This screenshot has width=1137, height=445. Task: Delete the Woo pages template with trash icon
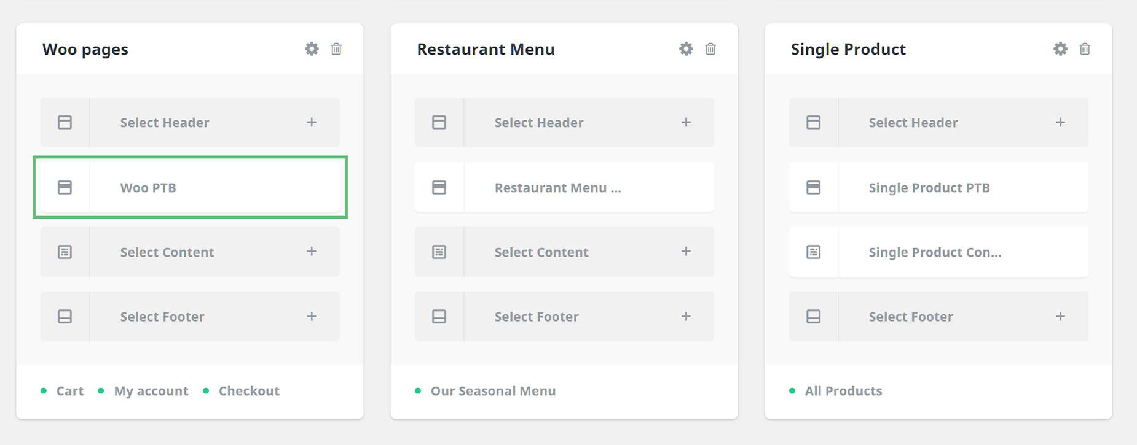pos(336,49)
